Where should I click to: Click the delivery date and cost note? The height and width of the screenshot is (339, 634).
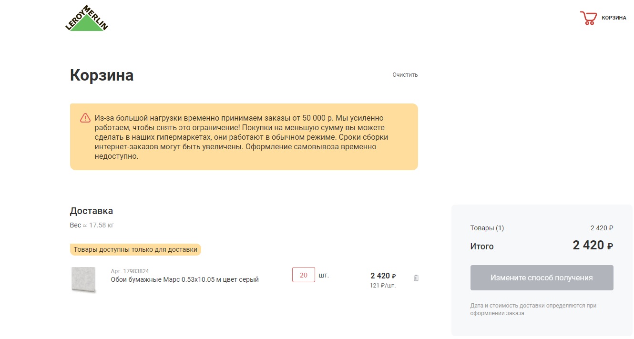[x=533, y=309]
